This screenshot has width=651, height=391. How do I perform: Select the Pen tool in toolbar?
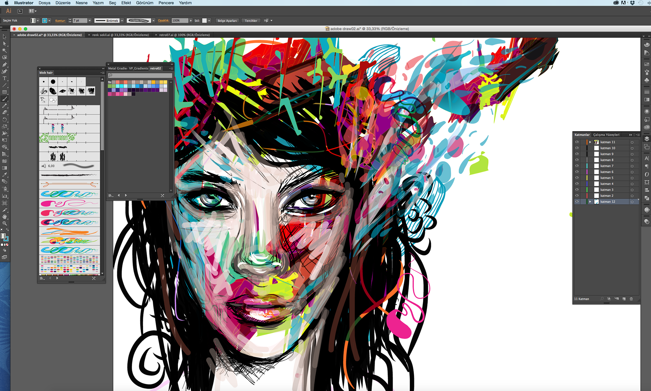[4, 64]
